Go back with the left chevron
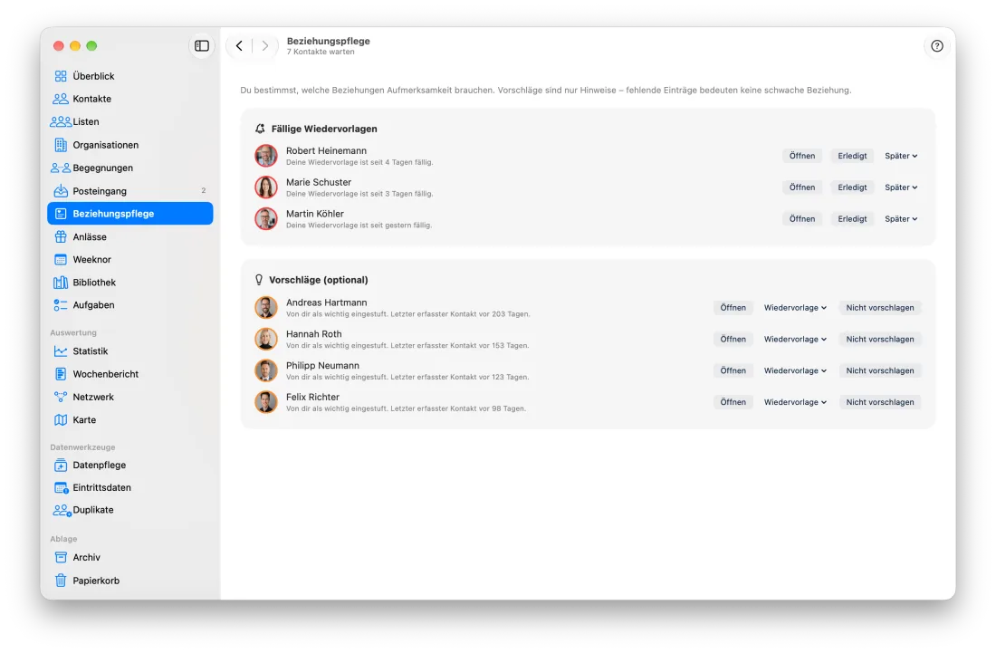The height and width of the screenshot is (653, 996). (x=239, y=45)
